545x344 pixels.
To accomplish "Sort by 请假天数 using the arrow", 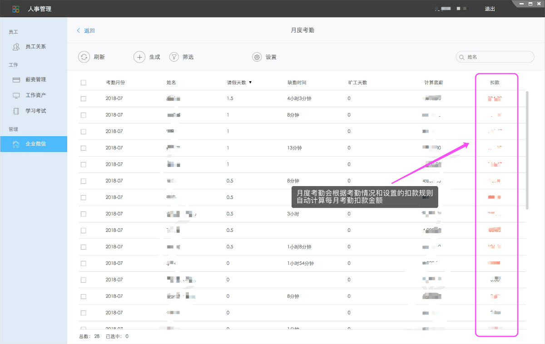I will pyautogui.click(x=250, y=83).
